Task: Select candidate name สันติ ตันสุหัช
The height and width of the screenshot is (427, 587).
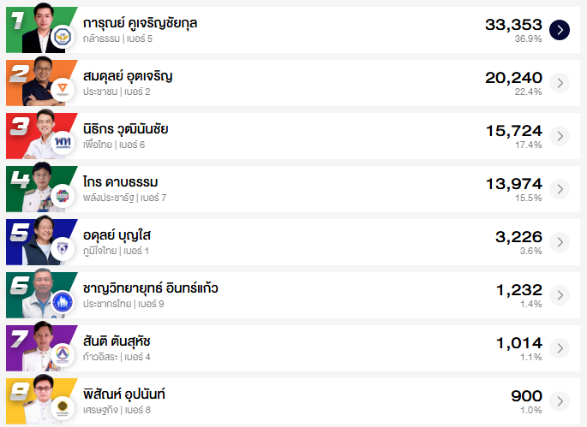Action: 117,341
